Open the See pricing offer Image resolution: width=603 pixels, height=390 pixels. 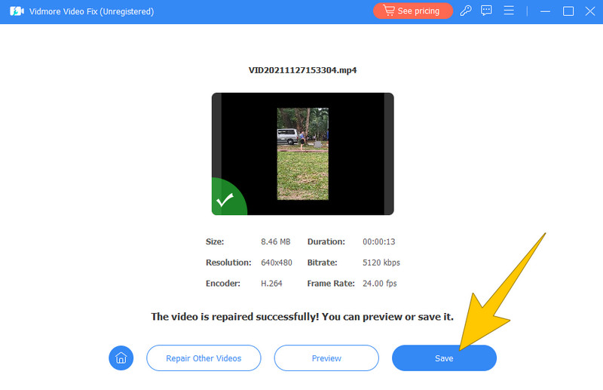coord(412,11)
